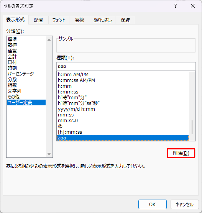Click the 削除(D) button
This screenshot has height=213, width=202.
coord(181,153)
